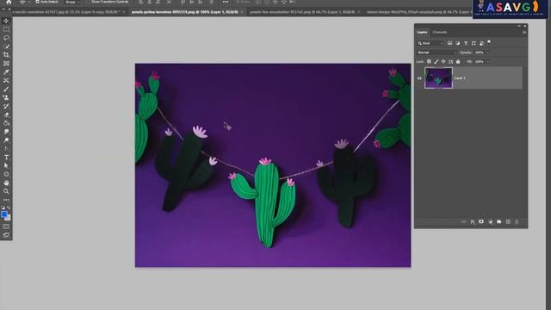Switch to first document tab at 33.3%
Image resolution: width=551 pixels, height=310 pixels.
[70, 12]
